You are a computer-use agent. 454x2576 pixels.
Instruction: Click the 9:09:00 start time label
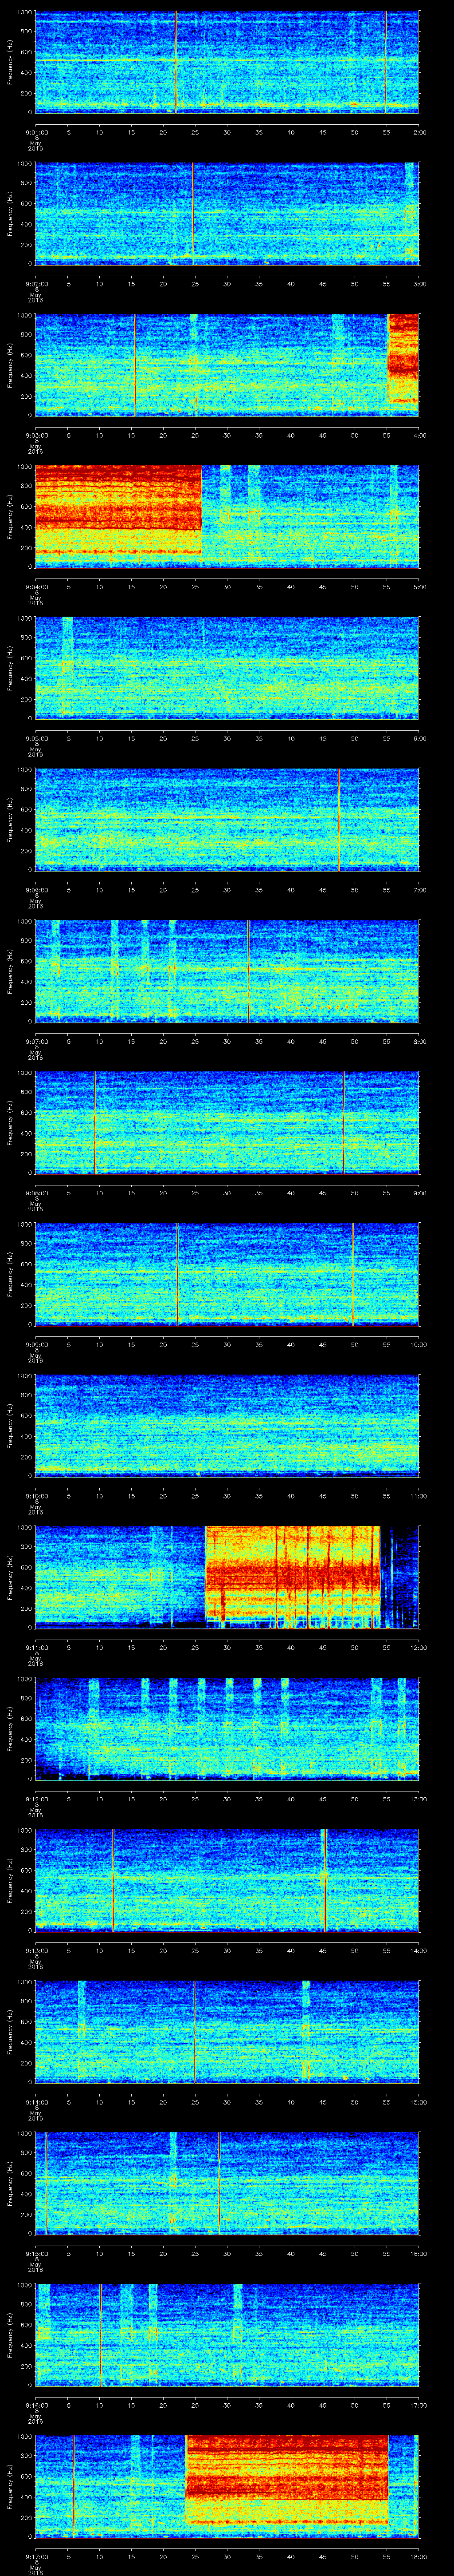[36, 1344]
